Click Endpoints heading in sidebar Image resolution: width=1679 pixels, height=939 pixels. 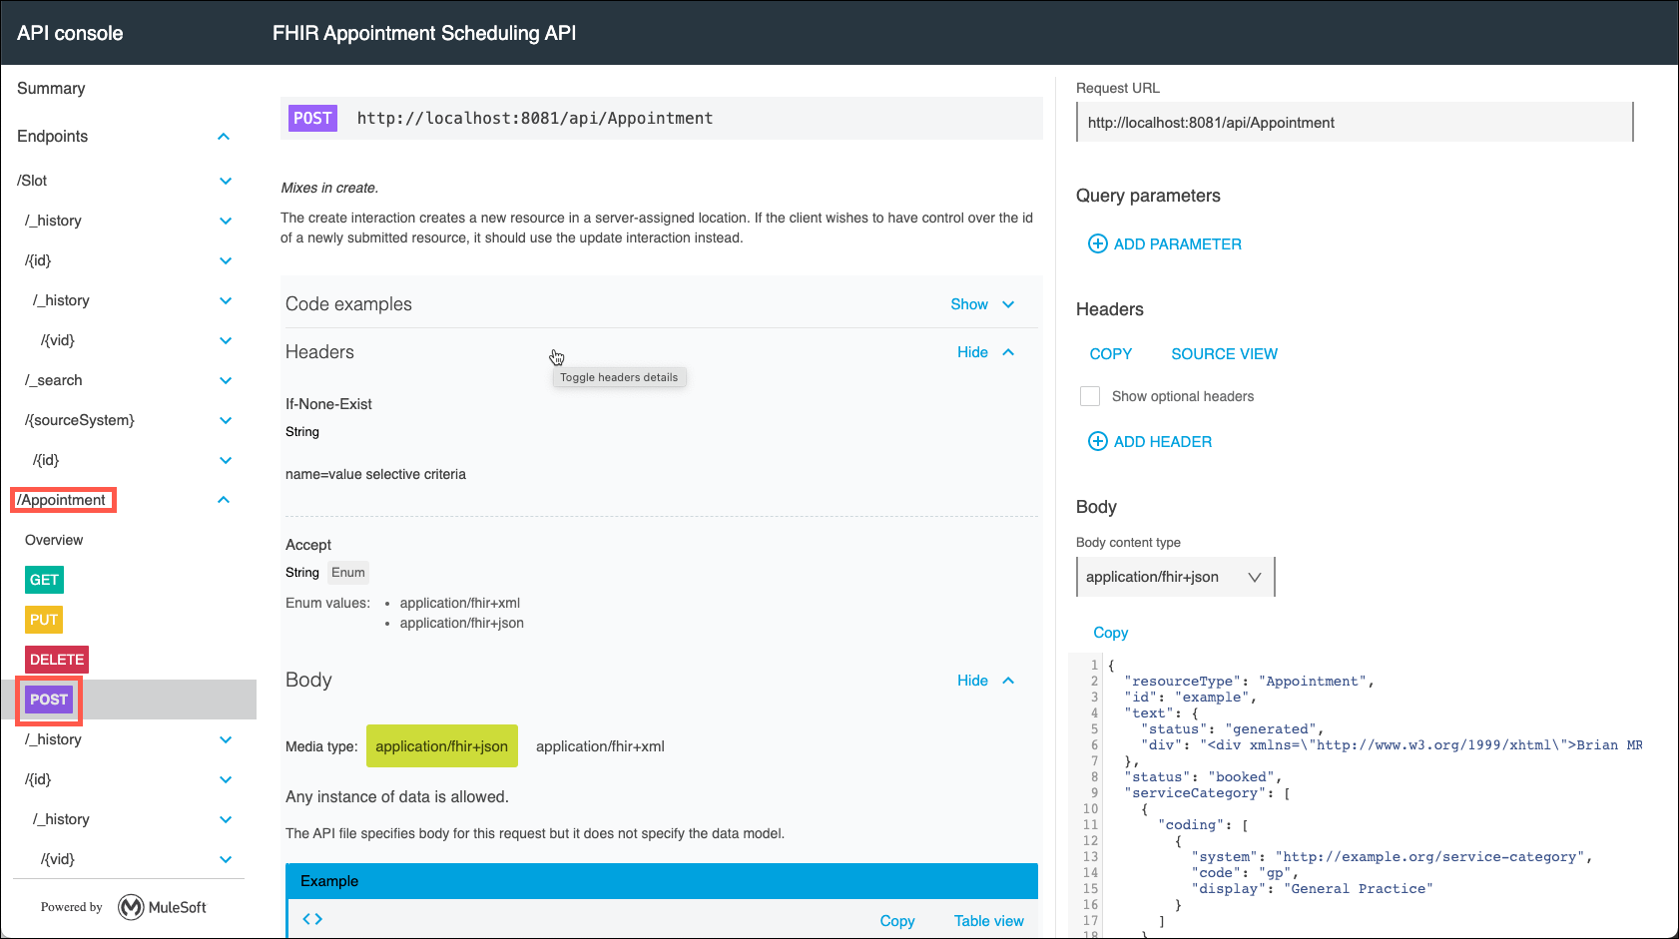[53, 137]
